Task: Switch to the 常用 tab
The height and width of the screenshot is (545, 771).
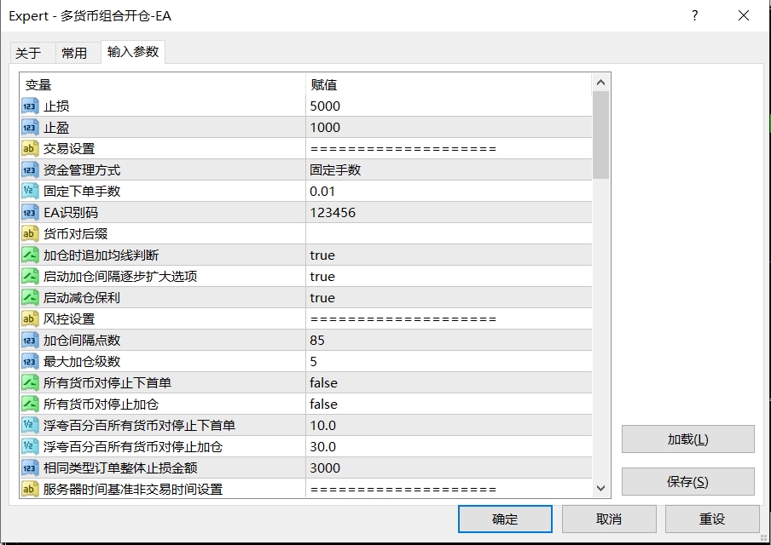Action: coord(75,52)
